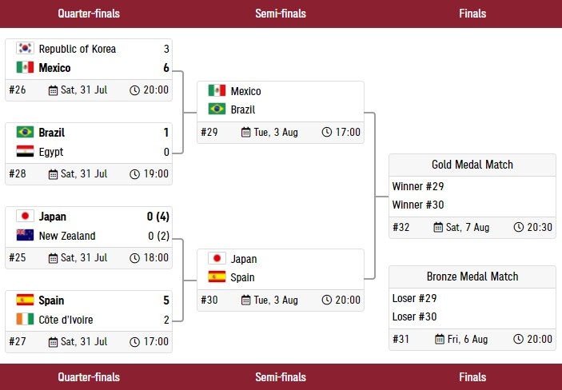The height and width of the screenshot is (390, 562).
Task: Click Mexico's score of 6
Action: pos(166,68)
